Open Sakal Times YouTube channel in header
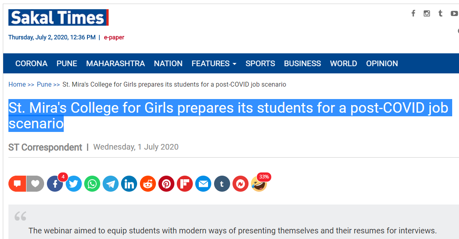 point(454,13)
